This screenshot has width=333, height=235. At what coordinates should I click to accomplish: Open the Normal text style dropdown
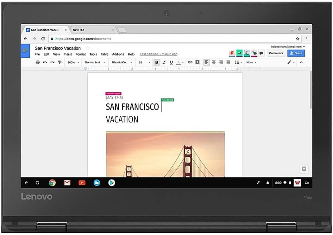pos(95,62)
